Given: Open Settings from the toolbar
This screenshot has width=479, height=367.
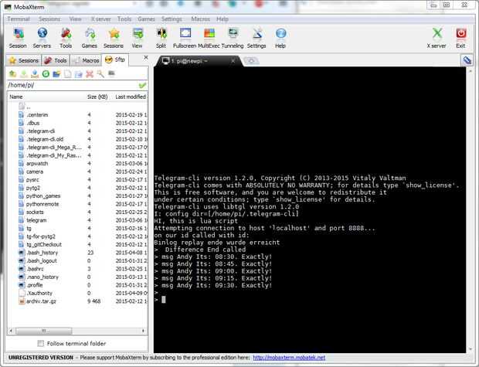Looking at the screenshot, I should [256, 38].
